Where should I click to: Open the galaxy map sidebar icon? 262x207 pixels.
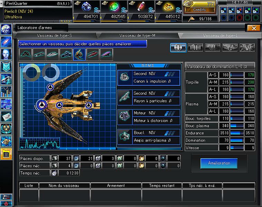pyautogui.click(x=6, y=41)
